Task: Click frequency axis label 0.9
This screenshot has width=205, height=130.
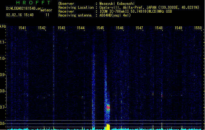Action: pyautogui.click(x=3, y=75)
